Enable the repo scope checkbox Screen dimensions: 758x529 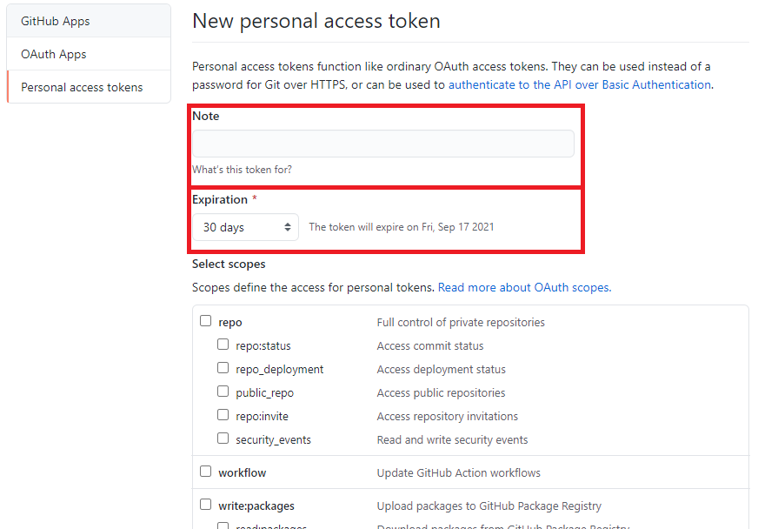(205, 321)
